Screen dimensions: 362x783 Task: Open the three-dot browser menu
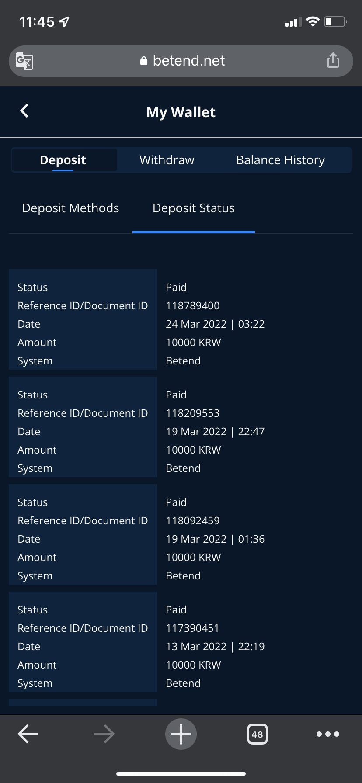(328, 734)
